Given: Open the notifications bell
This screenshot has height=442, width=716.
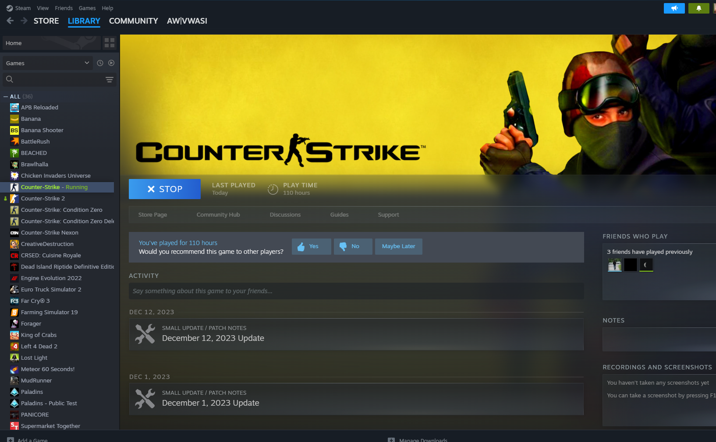Looking at the screenshot, I should click(698, 8).
